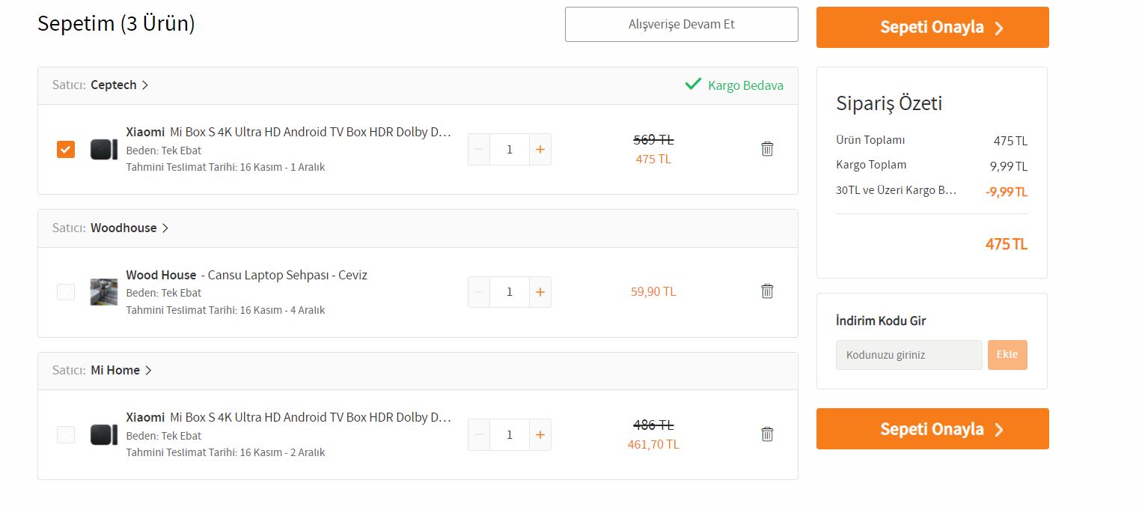
Task: Click quantity field of Mi Home Mi Box
Action: pyautogui.click(x=510, y=434)
